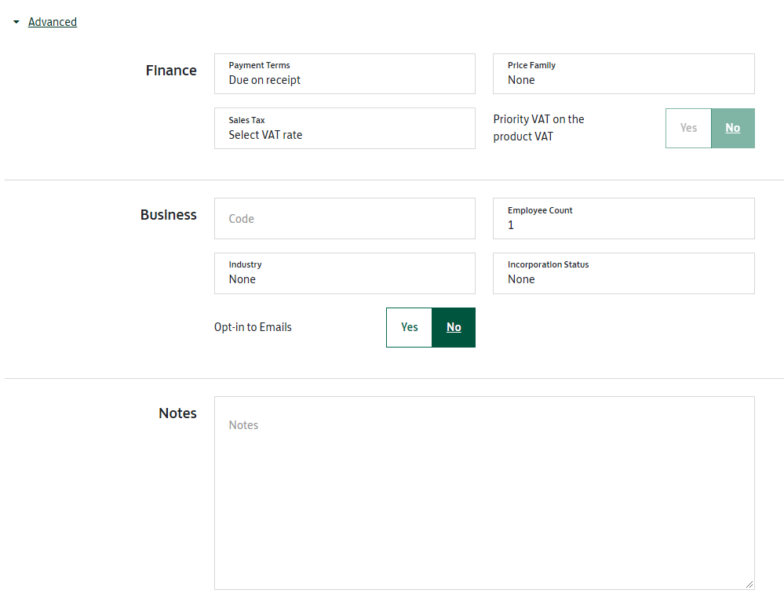The height and width of the screenshot is (608, 784).
Task: Click the Priority VAT on the product VAT label
Action: point(538,128)
